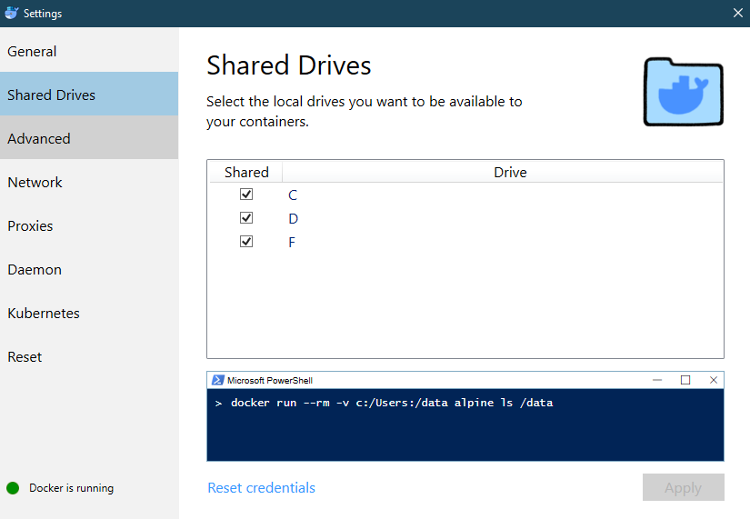Viewport: 750px width, 519px height.
Task: Uncheck the C drive shared checkbox
Action: 246,195
